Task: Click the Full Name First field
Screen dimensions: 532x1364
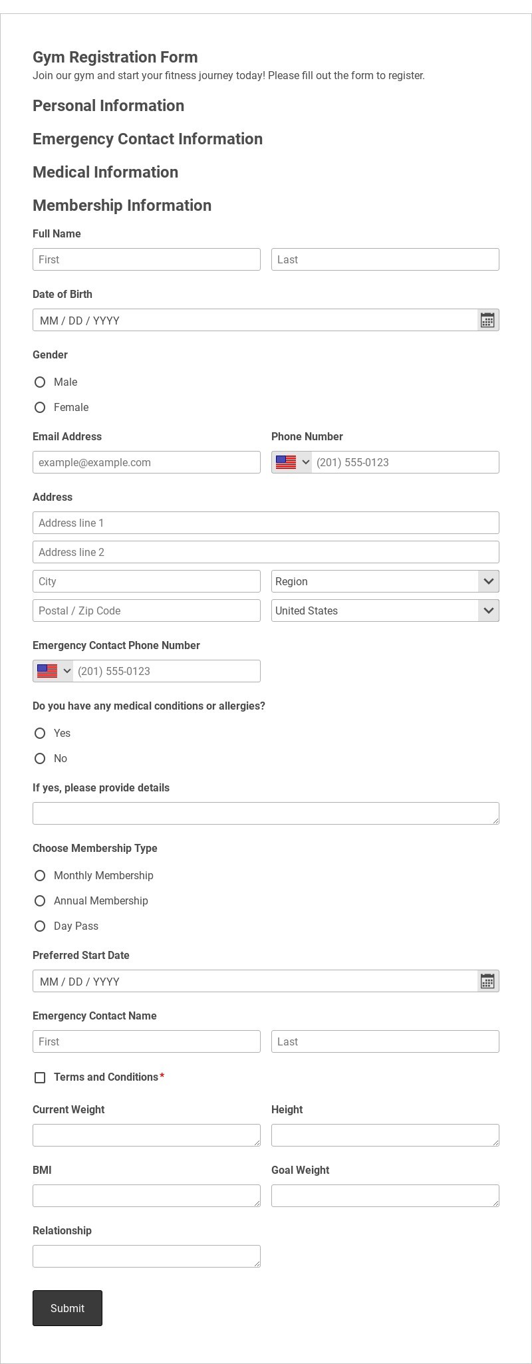Action: pyautogui.click(x=146, y=259)
